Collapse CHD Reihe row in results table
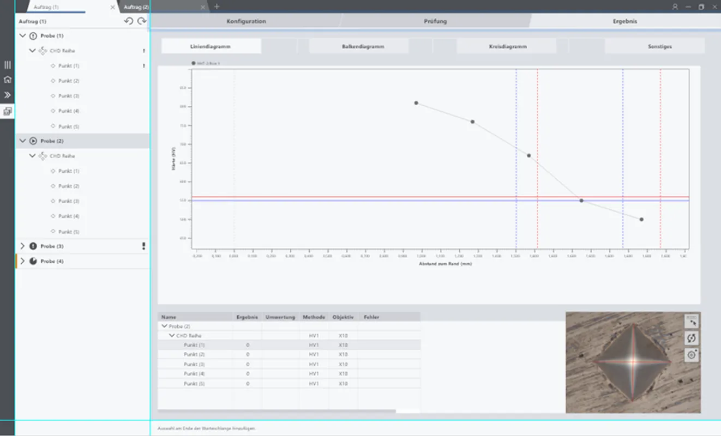Image resolution: width=721 pixels, height=436 pixels. [x=172, y=336]
